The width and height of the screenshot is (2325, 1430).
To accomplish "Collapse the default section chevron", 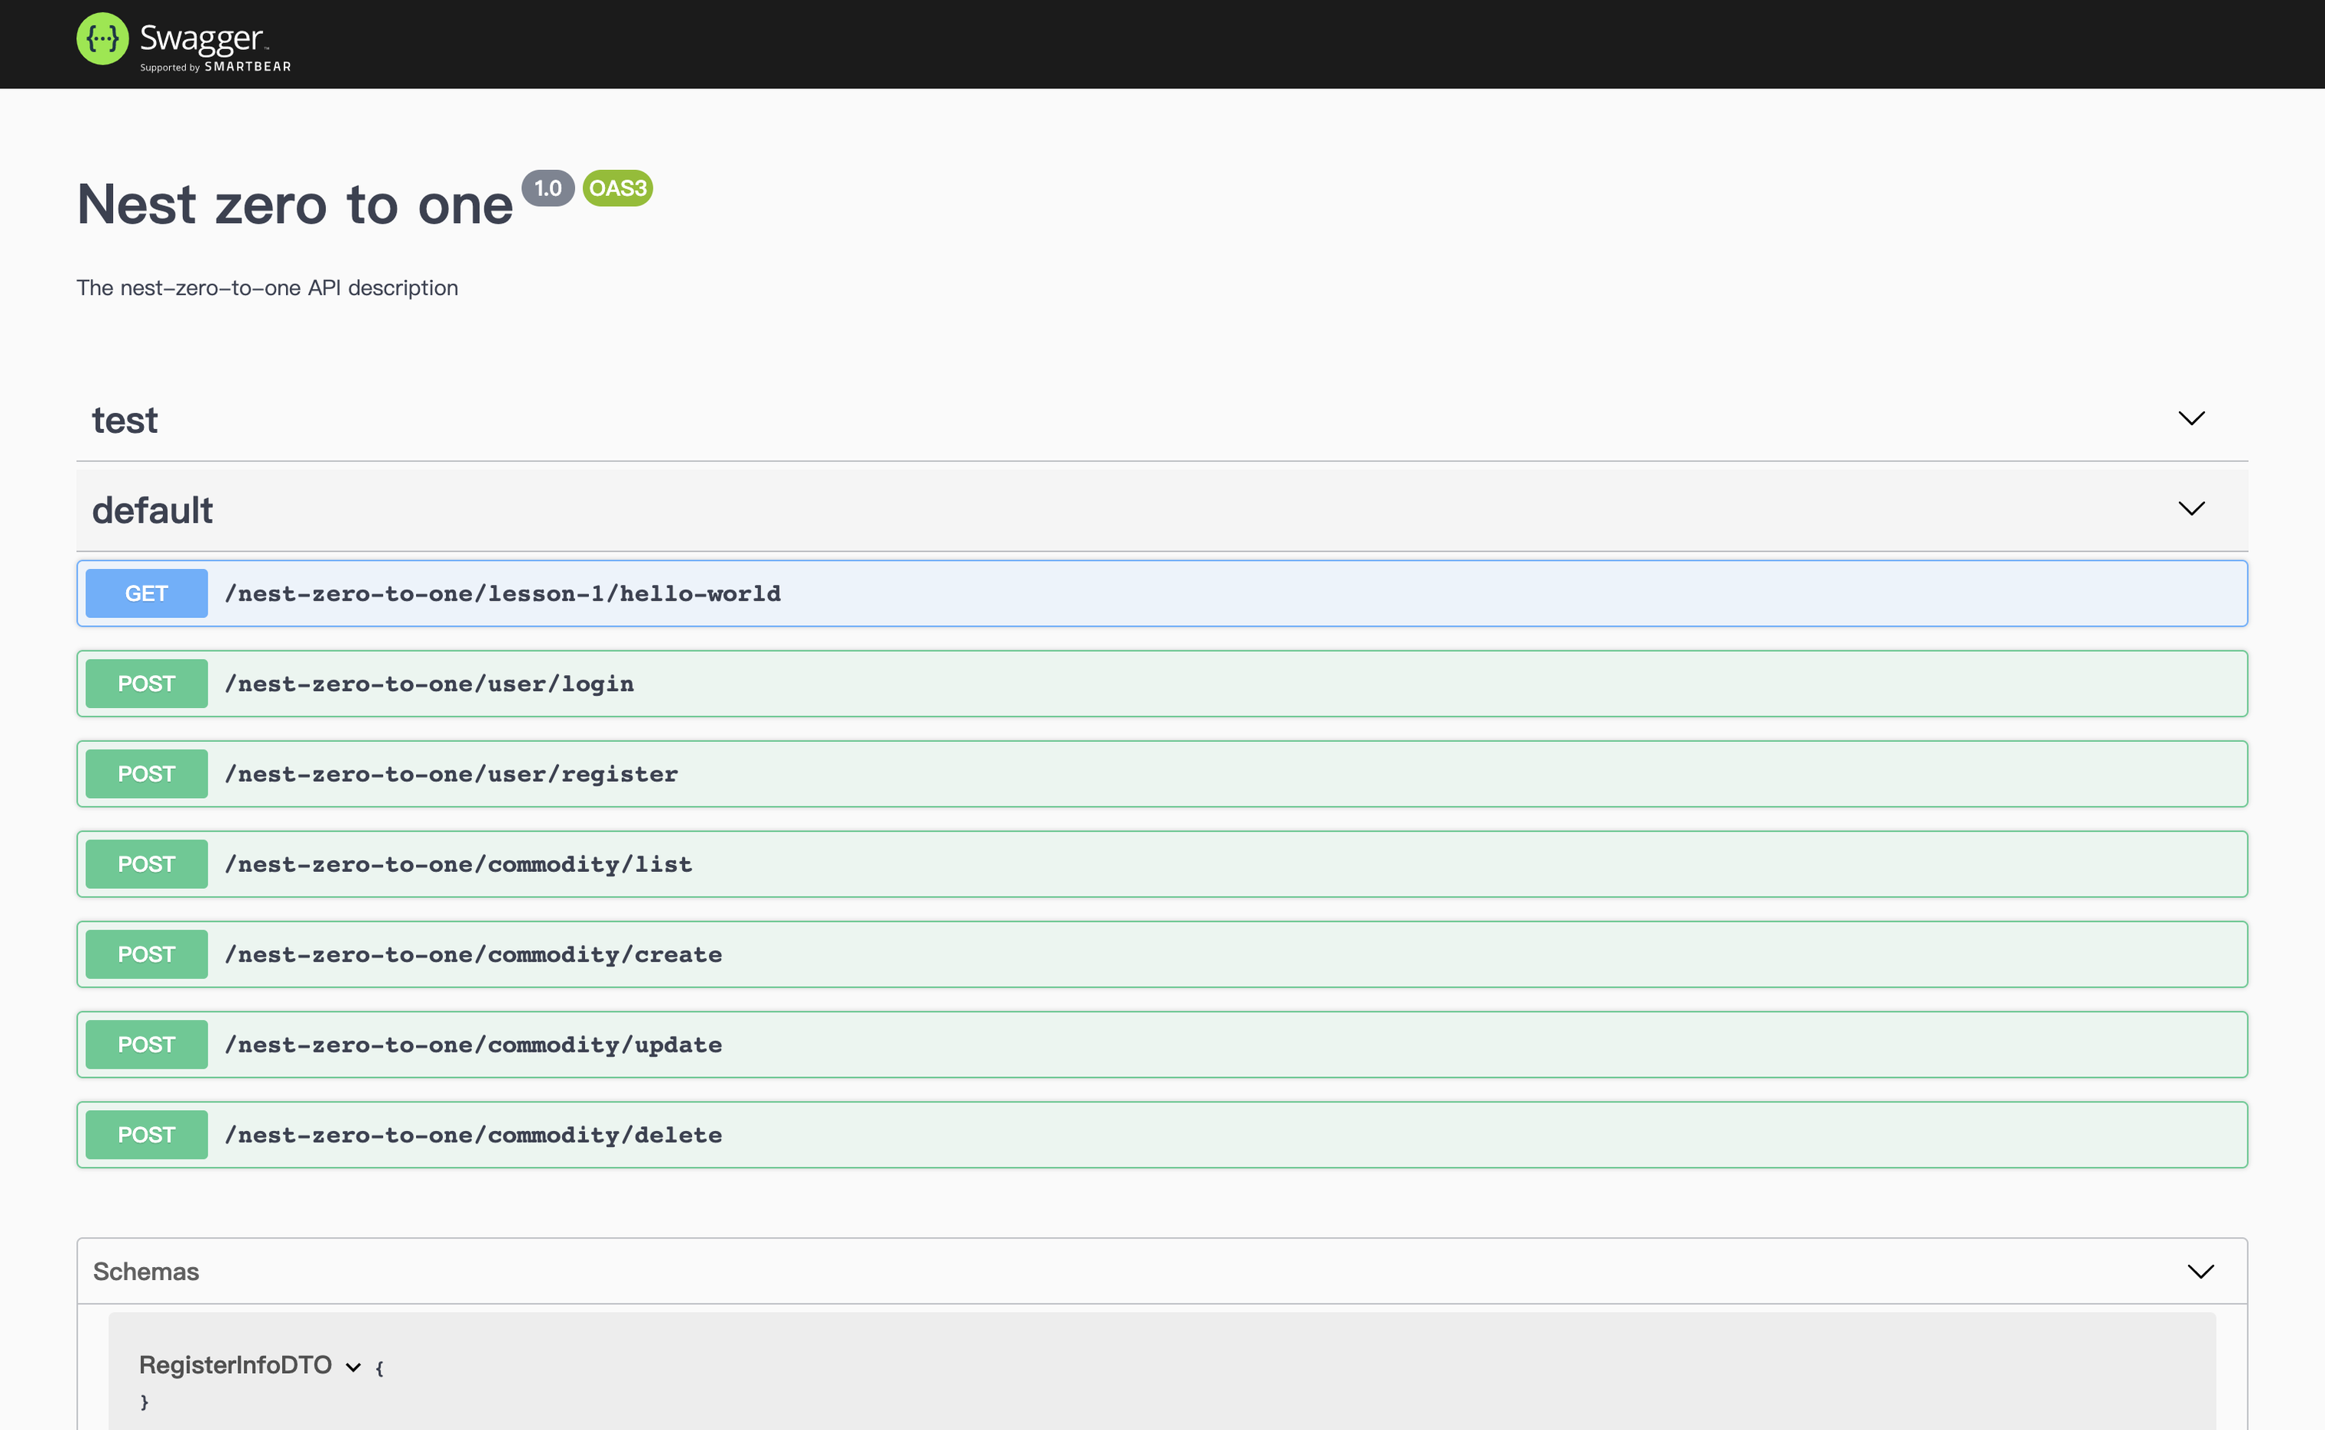I will [x=2190, y=509].
